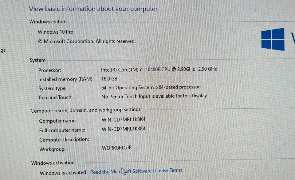Select the Windows 10 Pro edition text

click(x=56, y=32)
